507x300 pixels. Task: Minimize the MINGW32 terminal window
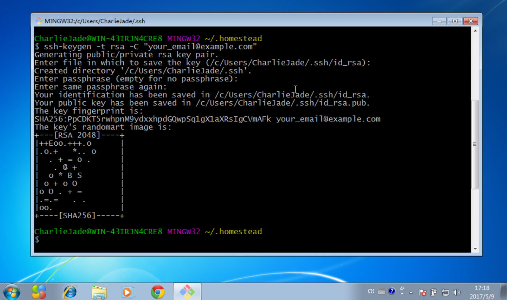[x=440, y=21]
